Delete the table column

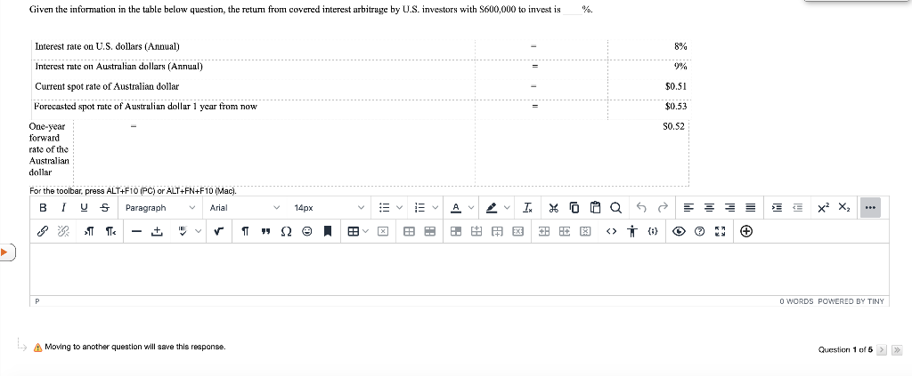click(x=586, y=231)
